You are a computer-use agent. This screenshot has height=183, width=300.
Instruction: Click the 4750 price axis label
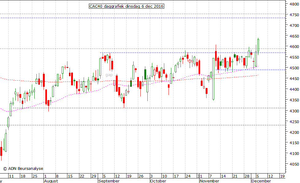coord(294,15)
